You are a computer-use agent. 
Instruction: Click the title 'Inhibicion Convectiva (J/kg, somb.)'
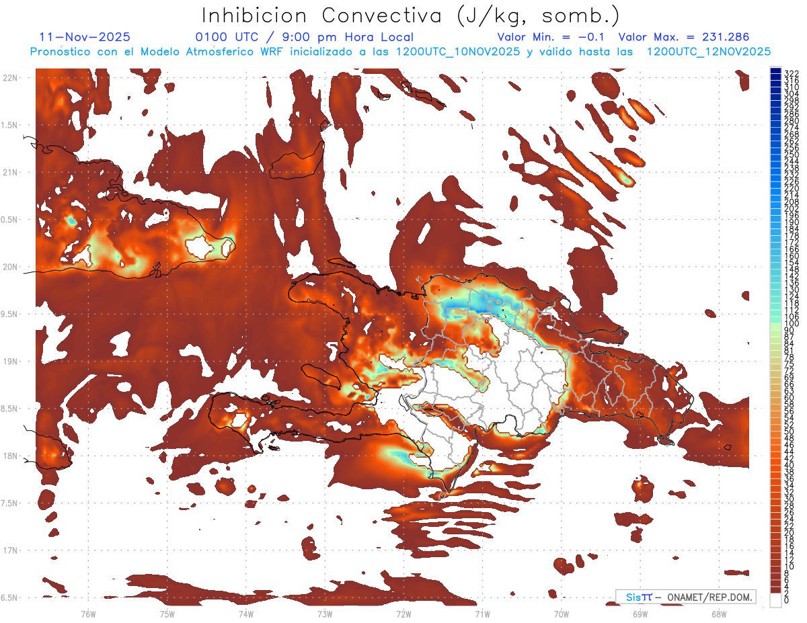pos(411,15)
